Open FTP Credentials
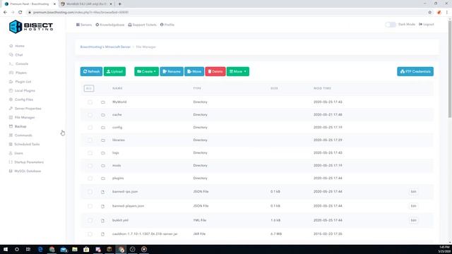Screen dimensions: 452x254 (415, 71)
